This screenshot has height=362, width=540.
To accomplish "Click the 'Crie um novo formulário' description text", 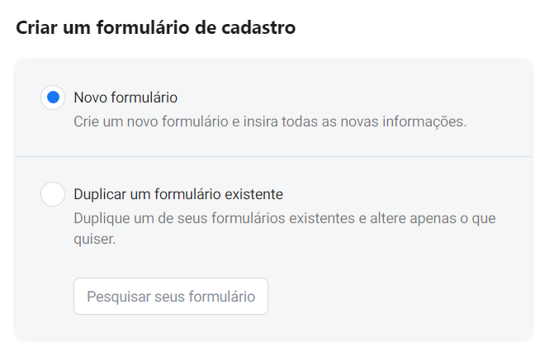I will coord(151,121).
